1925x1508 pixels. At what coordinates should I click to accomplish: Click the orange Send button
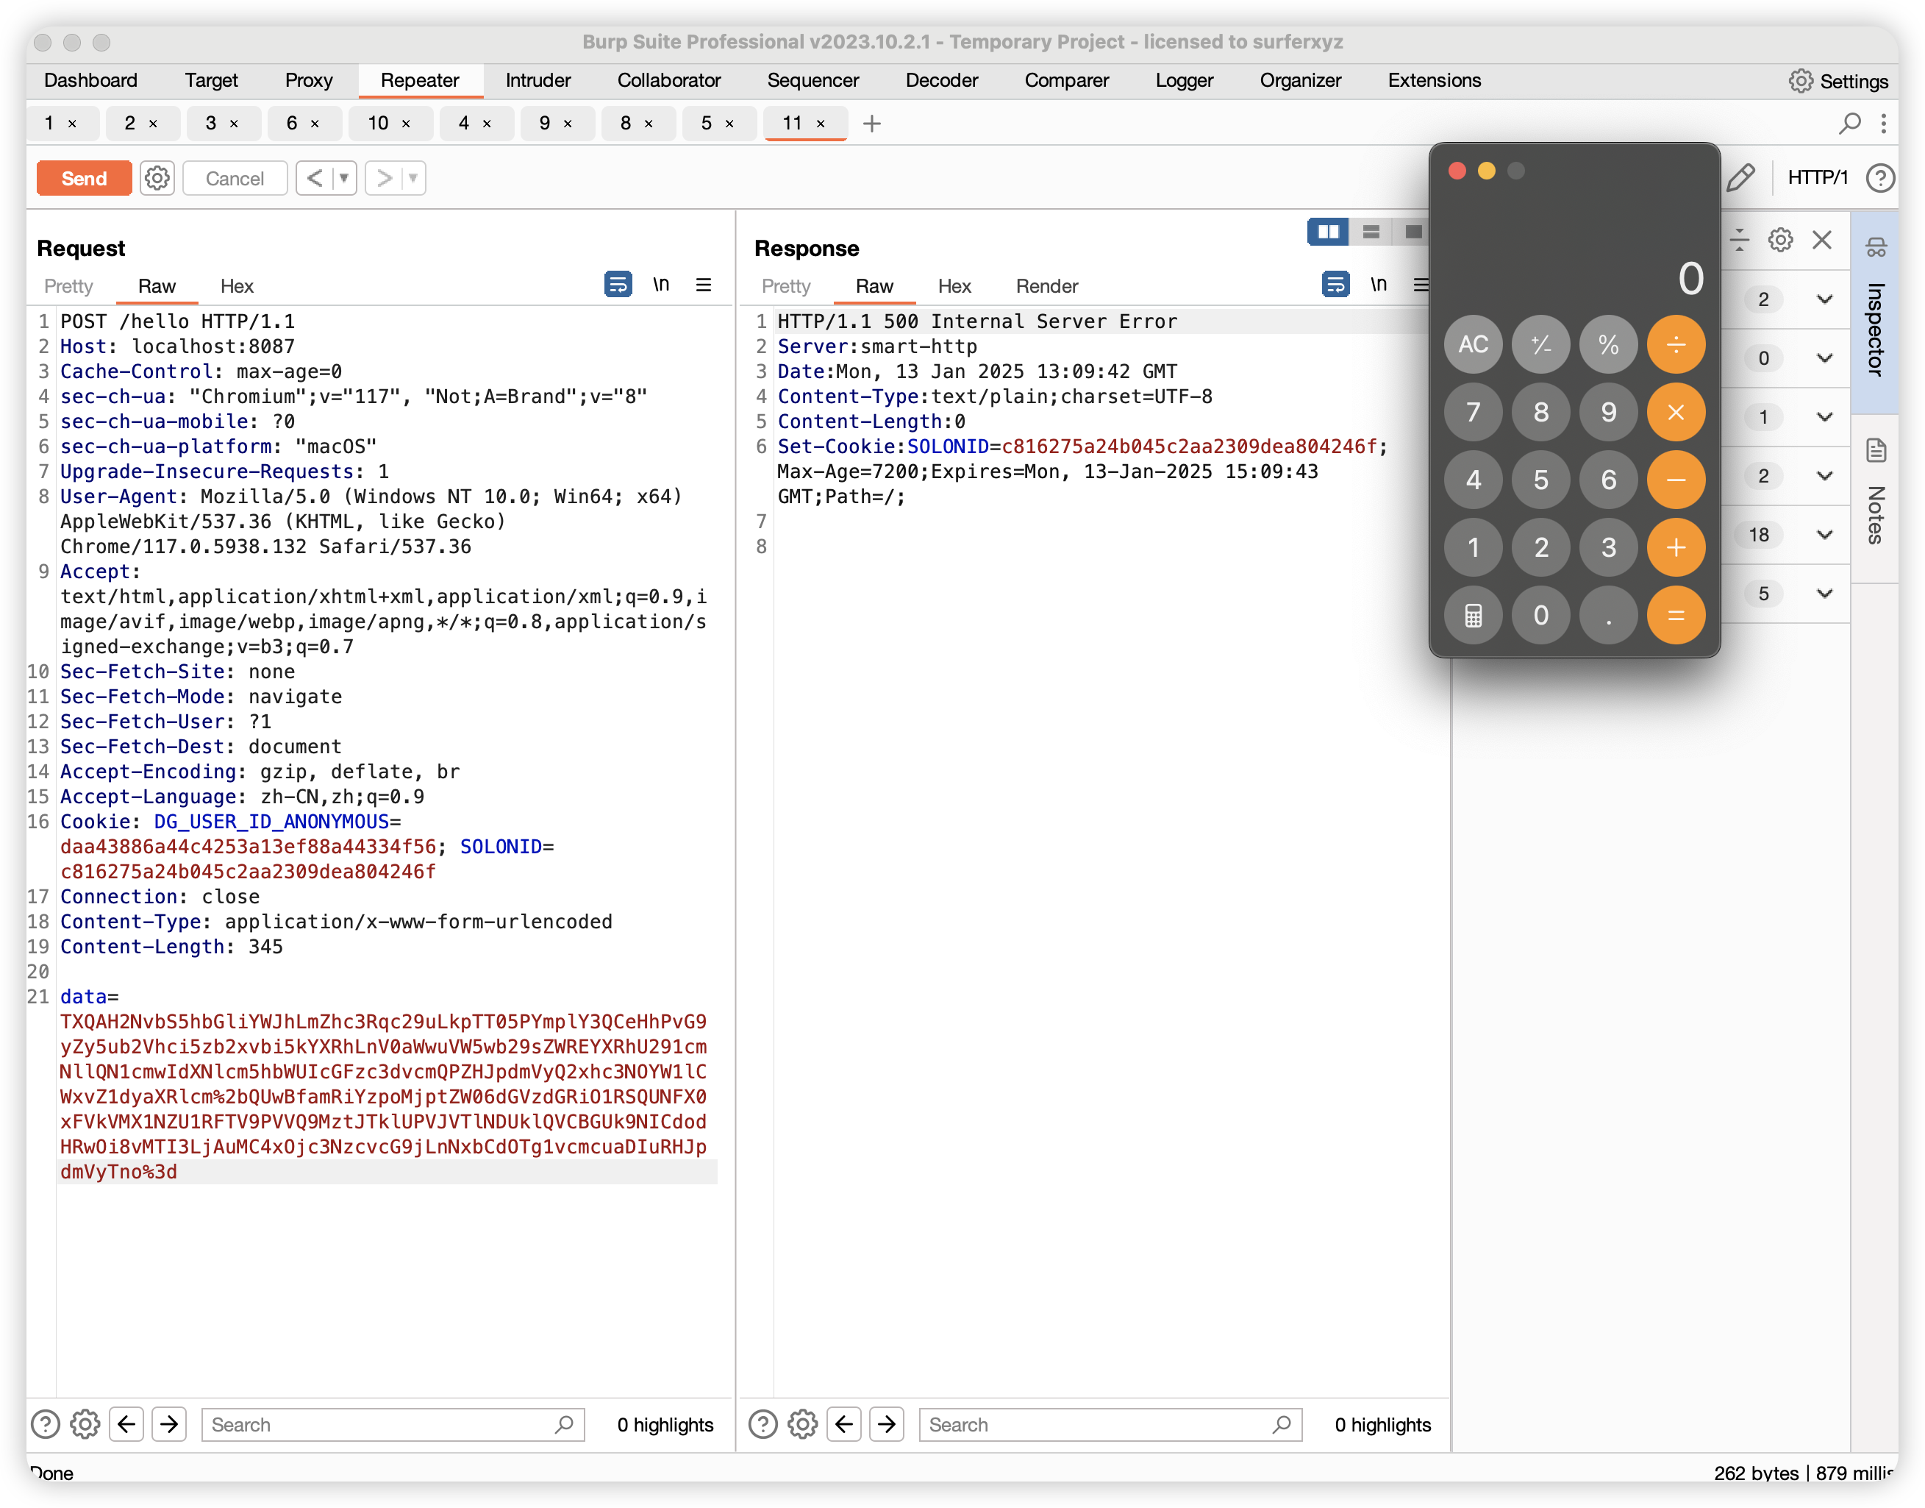tap(84, 178)
